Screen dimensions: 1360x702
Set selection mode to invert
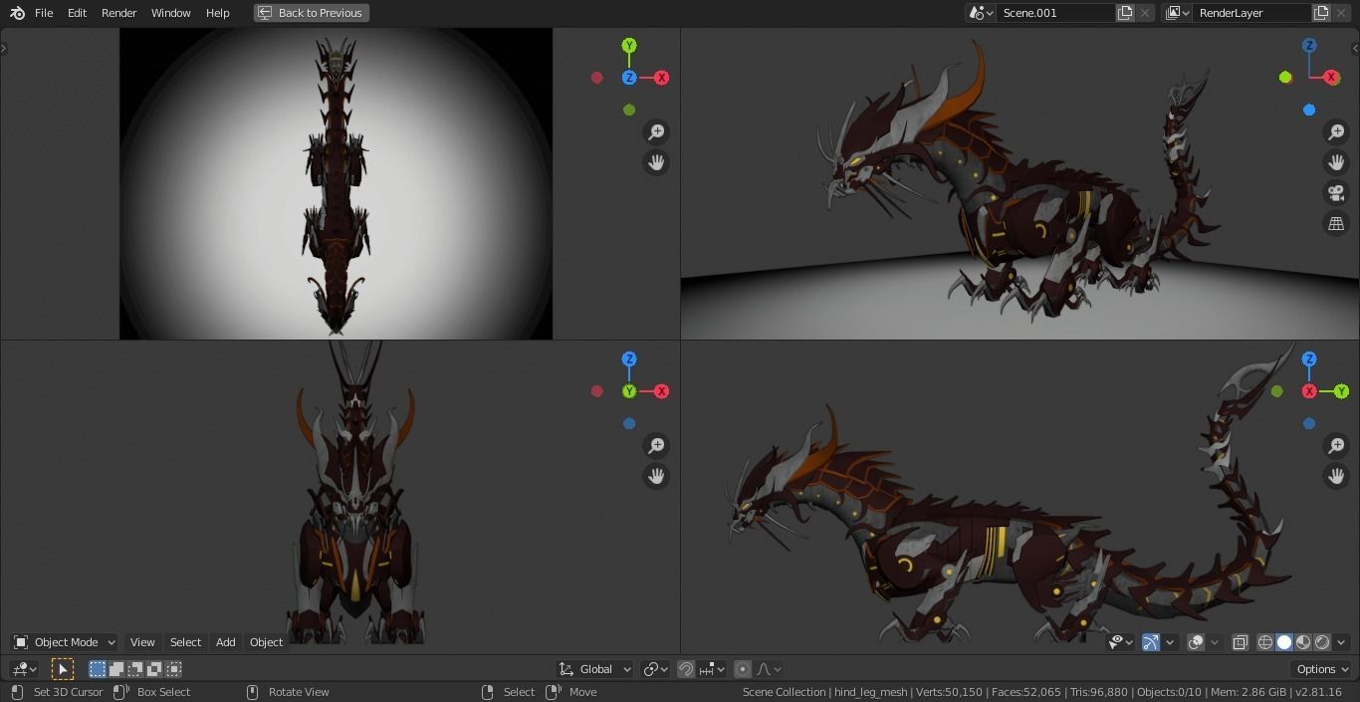point(154,669)
